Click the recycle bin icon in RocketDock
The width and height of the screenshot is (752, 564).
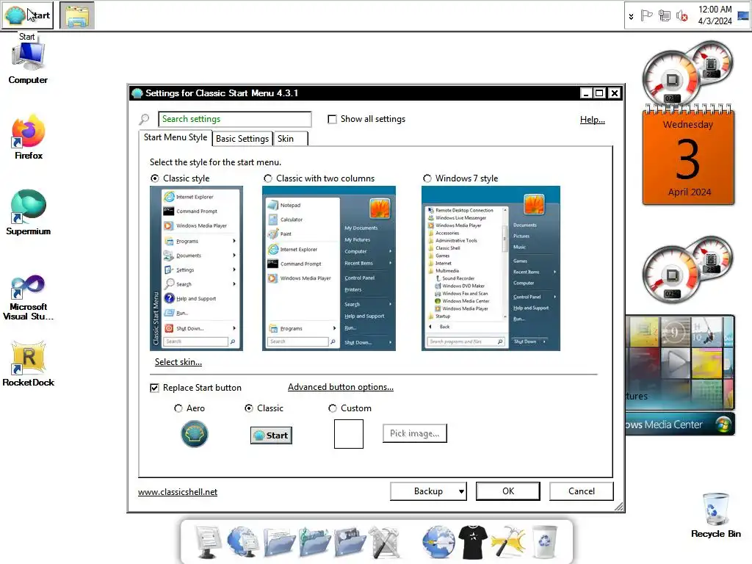545,542
